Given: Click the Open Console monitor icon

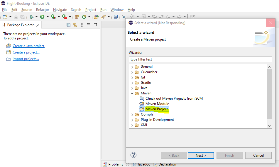Looking at the screenshot, I should click(116, 17).
